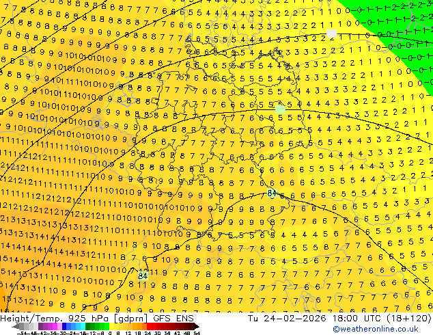Pick the bright yellow legend swatch at 0
This screenshot has width=433, height=335.
coord(111,326)
